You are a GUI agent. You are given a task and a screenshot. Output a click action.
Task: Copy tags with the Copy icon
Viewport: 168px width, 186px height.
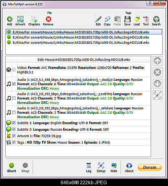pos(107,21)
